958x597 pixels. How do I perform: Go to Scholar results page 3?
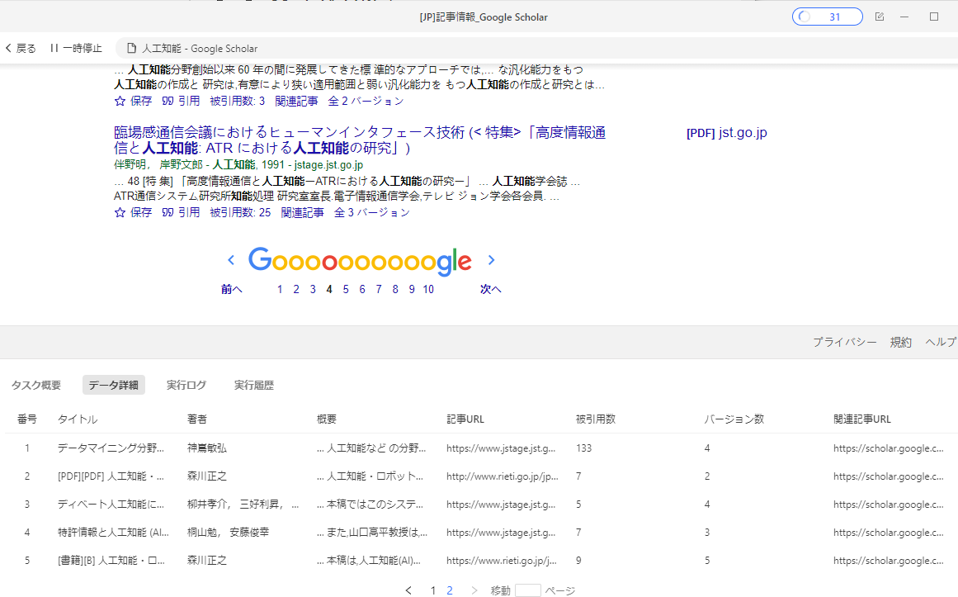313,289
